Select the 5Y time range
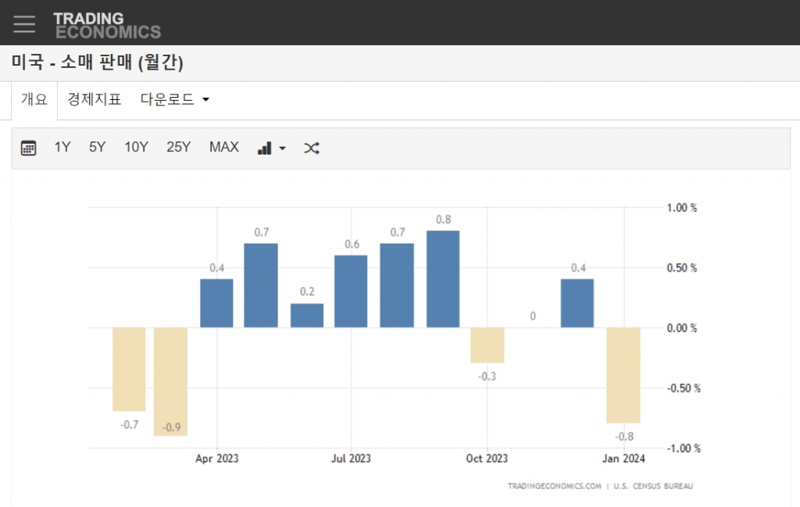800x507 pixels. click(97, 147)
